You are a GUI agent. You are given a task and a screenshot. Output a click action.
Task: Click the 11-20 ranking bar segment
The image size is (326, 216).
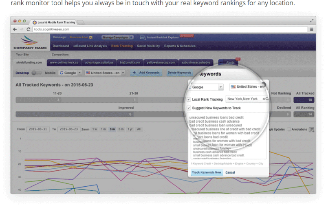(x=38, y=100)
